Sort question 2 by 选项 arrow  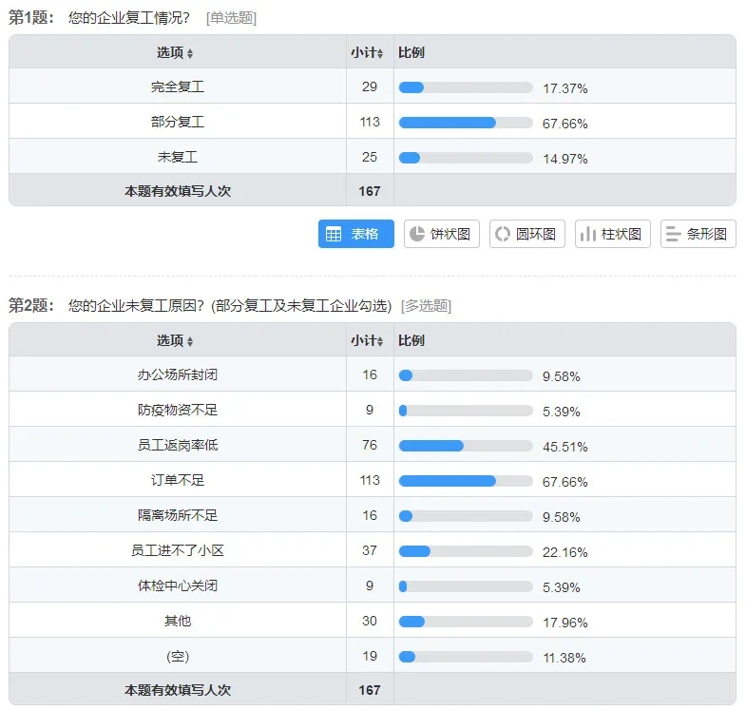coord(190,341)
